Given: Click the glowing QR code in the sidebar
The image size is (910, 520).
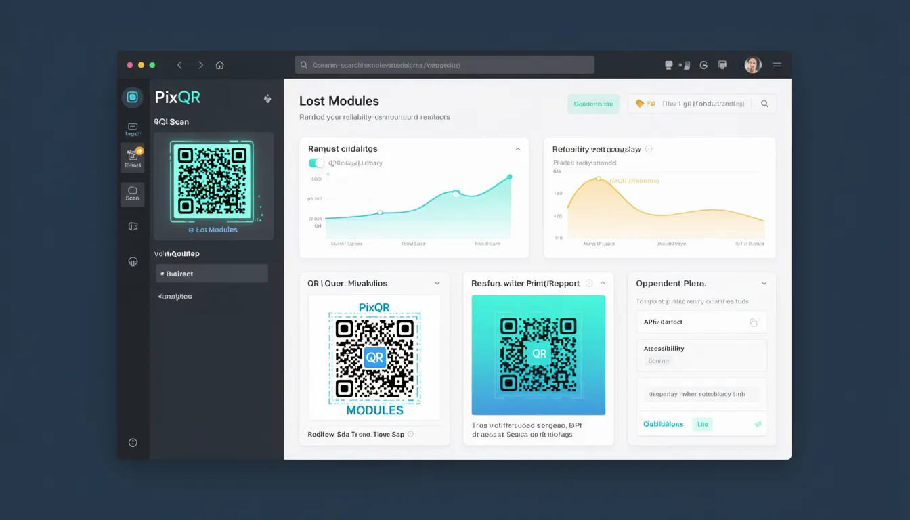Looking at the screenshot, I should 212,181.
